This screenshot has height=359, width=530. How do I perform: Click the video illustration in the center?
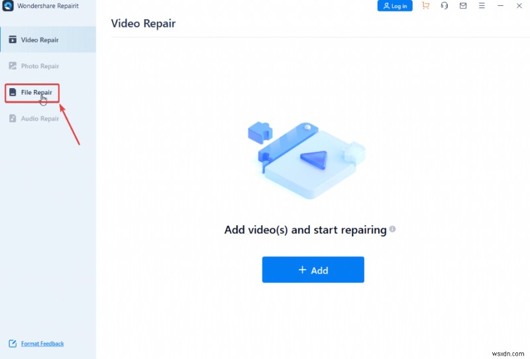[x=306, y=160]
